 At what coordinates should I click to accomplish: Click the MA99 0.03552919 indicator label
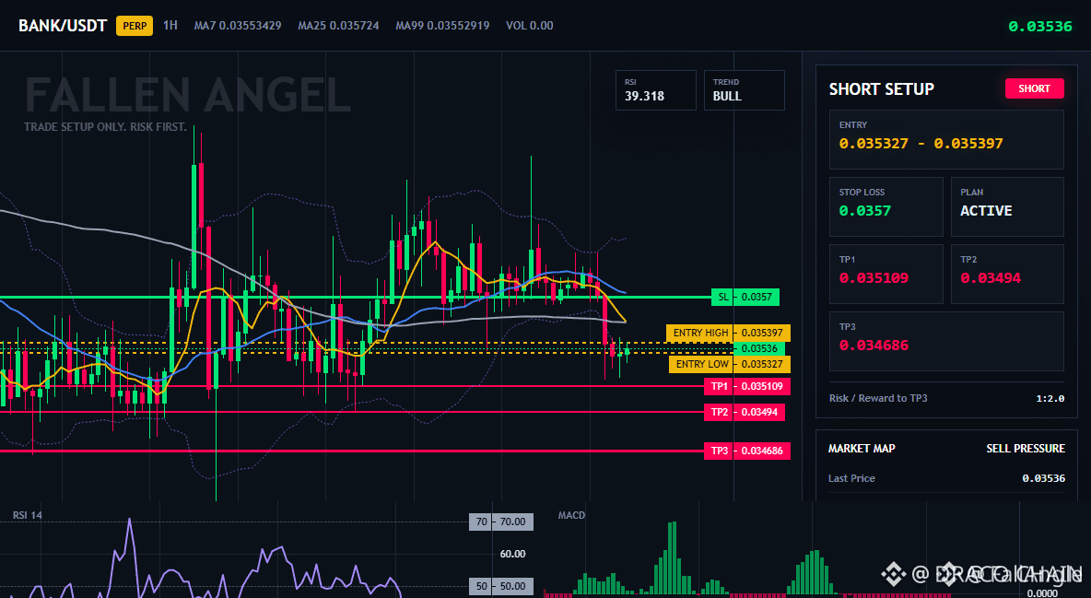pos(442,25)
